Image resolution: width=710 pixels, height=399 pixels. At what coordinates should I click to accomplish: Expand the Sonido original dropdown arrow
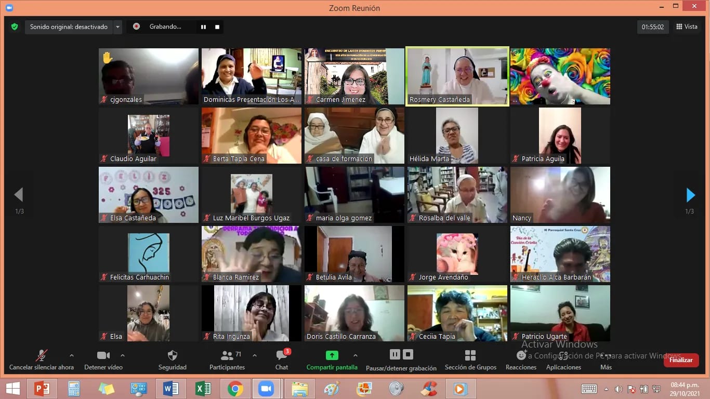[x=117, y=27]
